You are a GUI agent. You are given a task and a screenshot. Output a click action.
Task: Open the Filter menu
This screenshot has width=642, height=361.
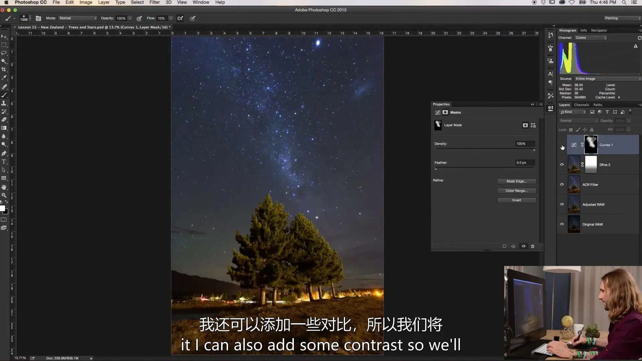click(x=154, y=2)
